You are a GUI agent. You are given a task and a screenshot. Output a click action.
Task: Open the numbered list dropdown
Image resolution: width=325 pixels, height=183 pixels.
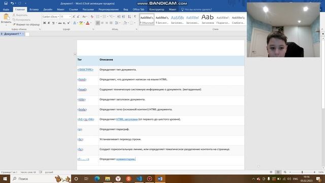[x=108, y=17]
